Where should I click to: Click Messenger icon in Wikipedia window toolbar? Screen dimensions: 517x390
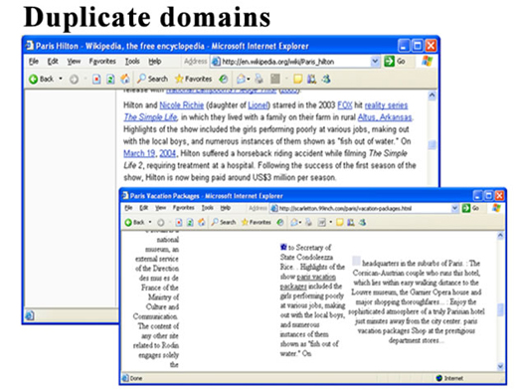(x=326, y=79)
